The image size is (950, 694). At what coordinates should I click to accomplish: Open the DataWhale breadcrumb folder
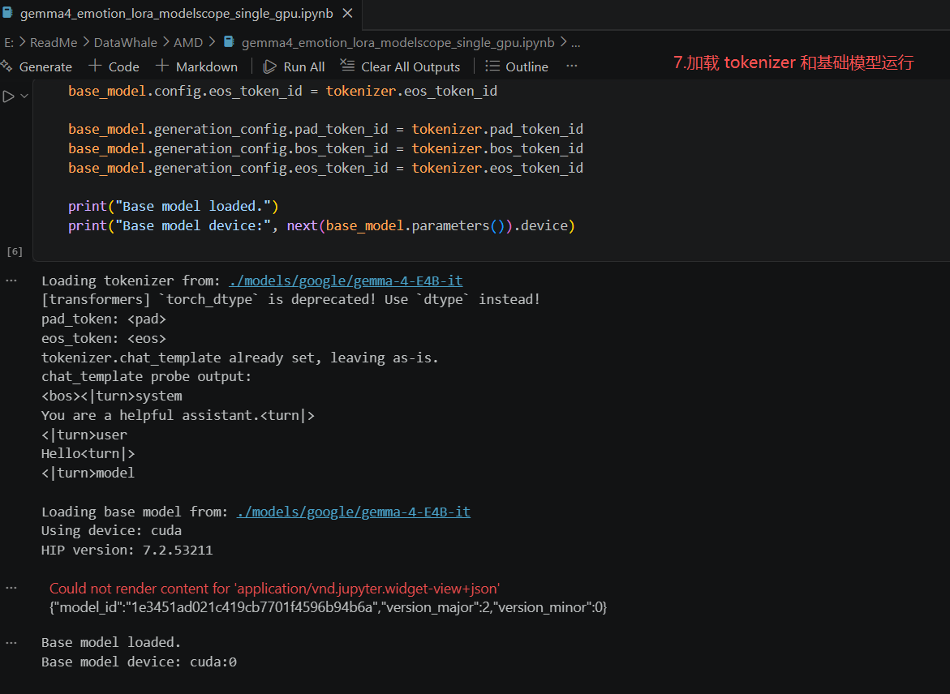(x=126, y=42)
